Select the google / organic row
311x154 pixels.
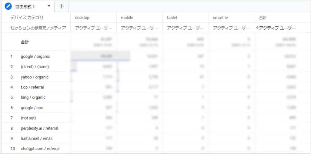[35, 57]
